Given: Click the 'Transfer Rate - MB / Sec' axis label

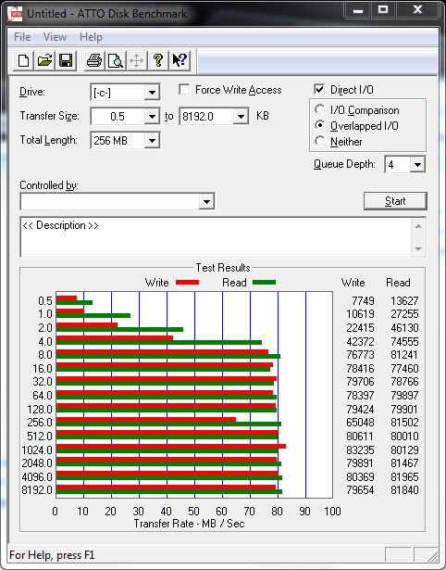Looking at the screenshot, I should point(189,524).
